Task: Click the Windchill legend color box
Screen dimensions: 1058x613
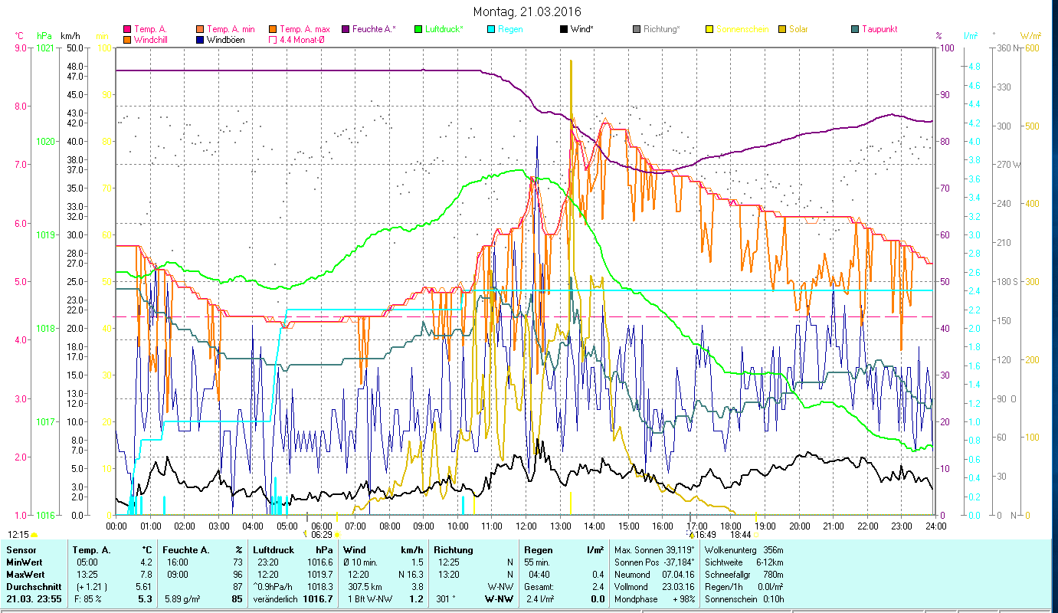Action: 127,40
